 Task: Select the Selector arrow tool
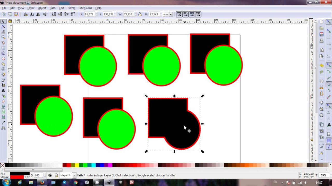coord(3,21)
